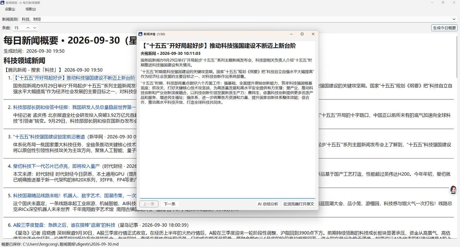The height and width of the screenshot is (247, 460).
Task: Open link A股三季度复盘 in digest
Action: 64,225
